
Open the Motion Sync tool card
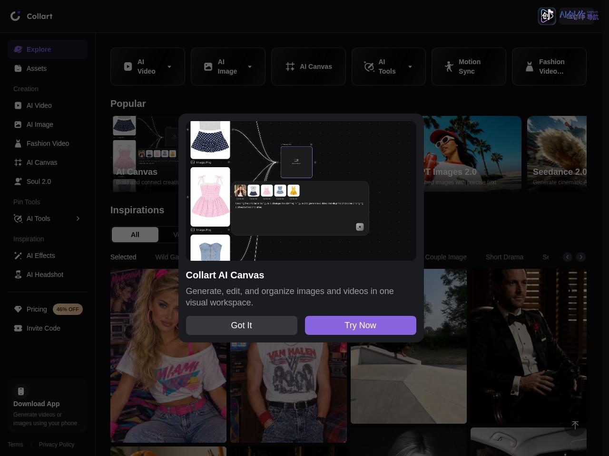coord(469,66)
